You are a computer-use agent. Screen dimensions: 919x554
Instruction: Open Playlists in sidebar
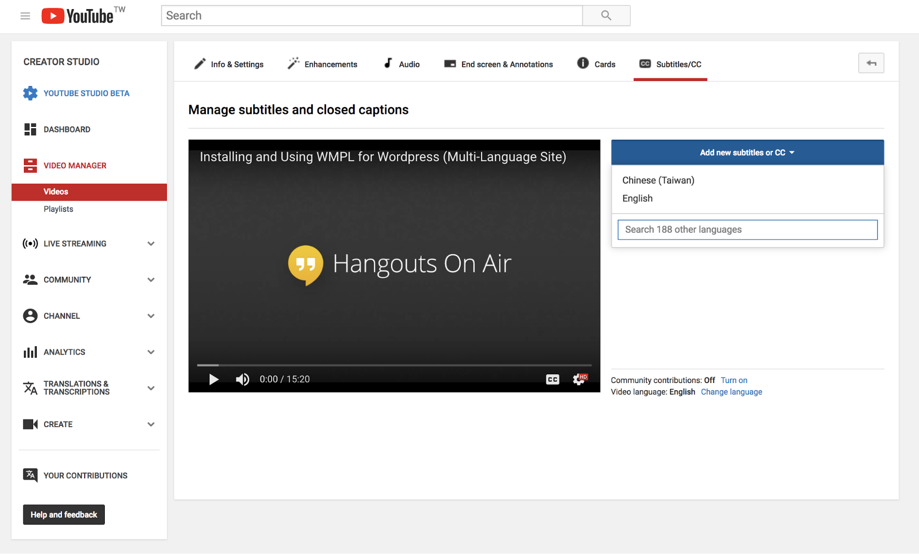pos(58,209)
